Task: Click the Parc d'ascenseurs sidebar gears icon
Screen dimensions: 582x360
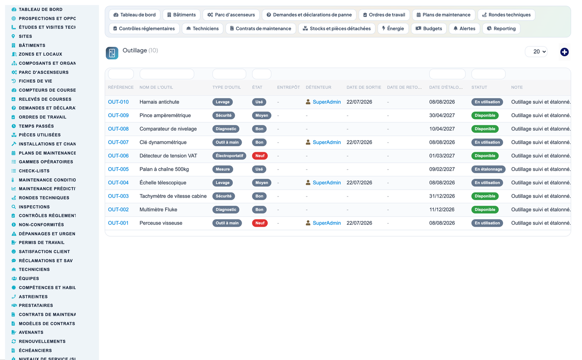Action: 14,72
